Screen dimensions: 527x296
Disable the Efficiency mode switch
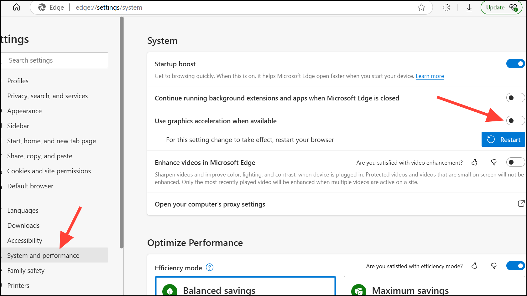[x=515, y=266]
